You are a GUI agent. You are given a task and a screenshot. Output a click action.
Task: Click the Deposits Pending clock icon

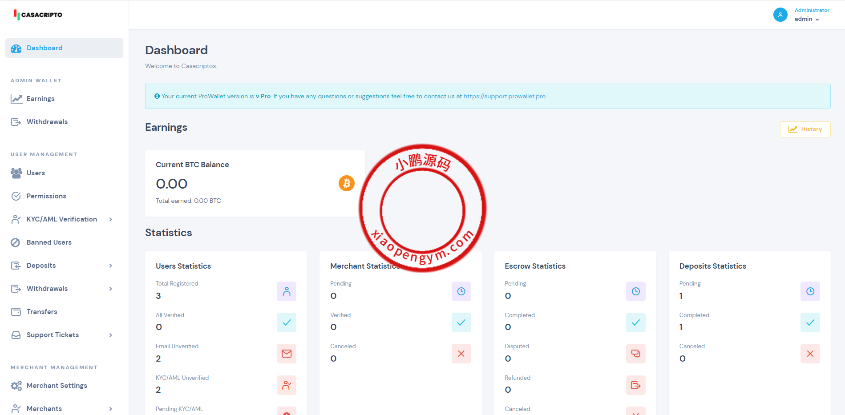[x=810, y=291]
